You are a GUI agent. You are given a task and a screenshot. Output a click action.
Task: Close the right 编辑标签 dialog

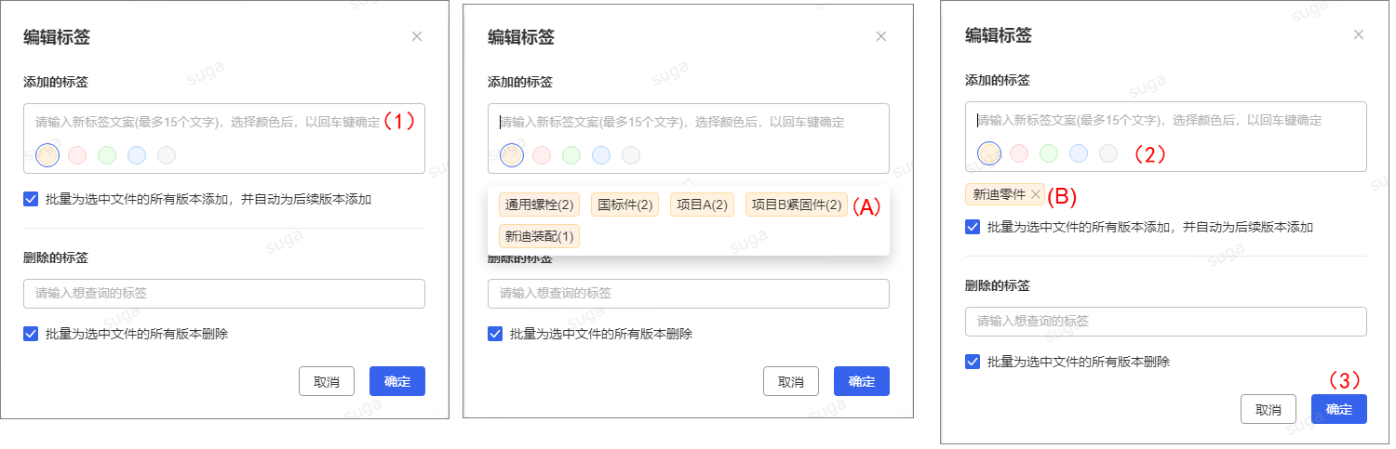(1359, 34)
